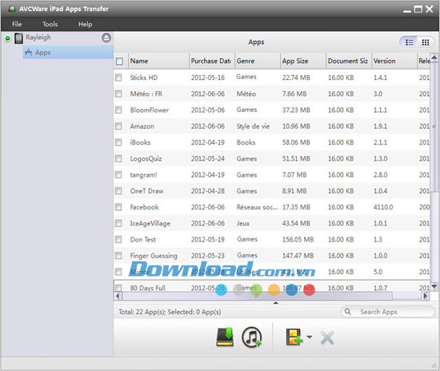Screen dimensions: 440x371
Task: Check the Facebook checkbox
Action: click(x=118, y=207)
